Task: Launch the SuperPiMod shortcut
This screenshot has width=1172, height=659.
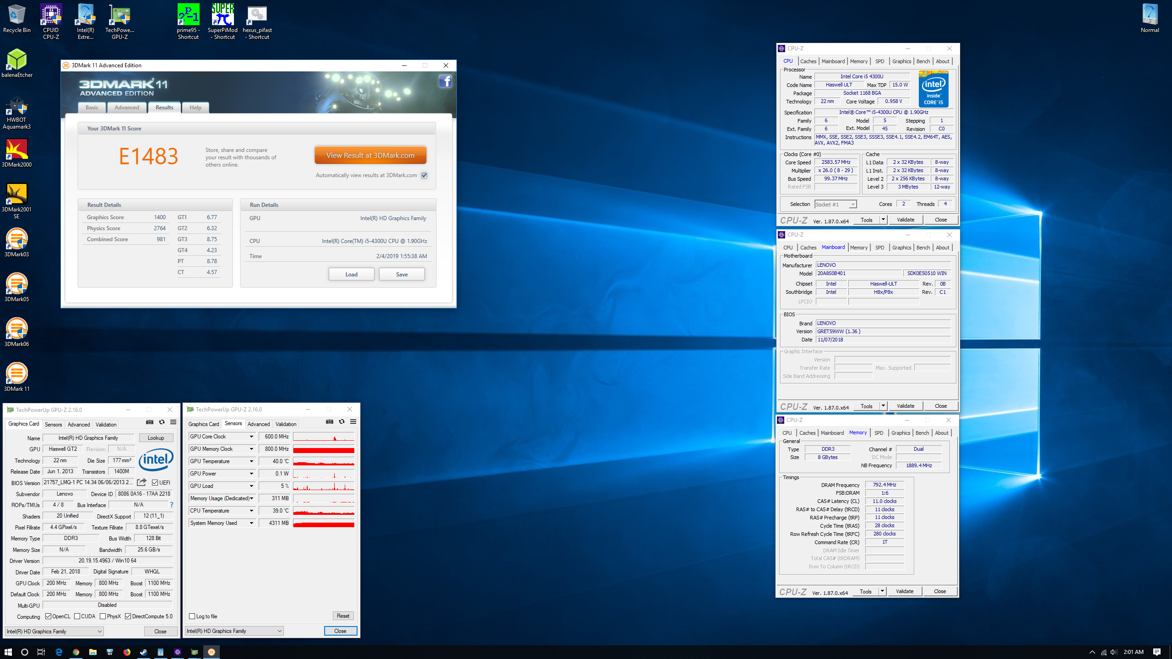Action: [x=223, y=21]
